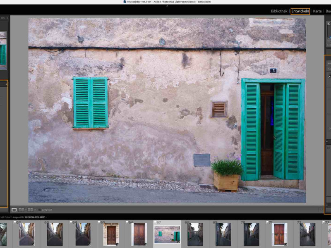This screenshot has width=331, height=248.
Task: Click the develop adjustments badge on thumbnail 66
Action: (x=145, y=244)
